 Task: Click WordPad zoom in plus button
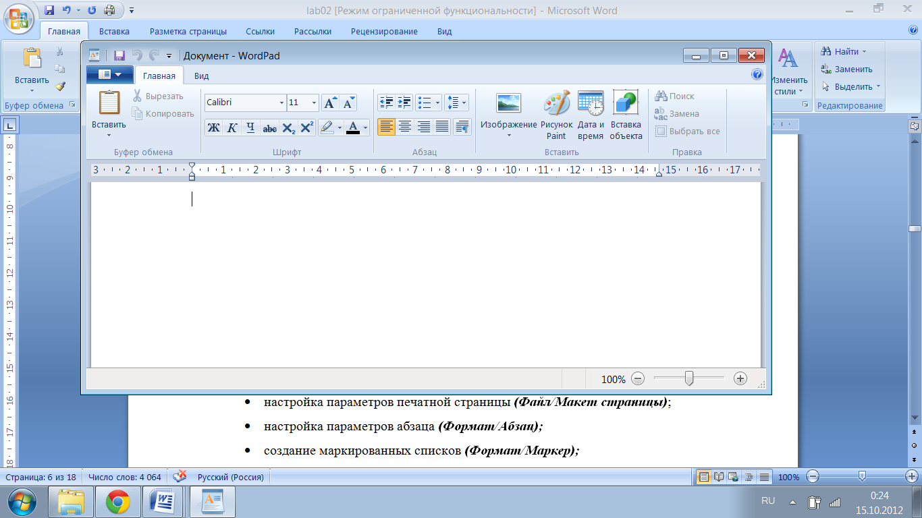[x=740, y=378]
